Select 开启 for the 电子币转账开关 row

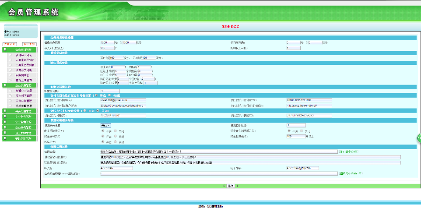102,131
